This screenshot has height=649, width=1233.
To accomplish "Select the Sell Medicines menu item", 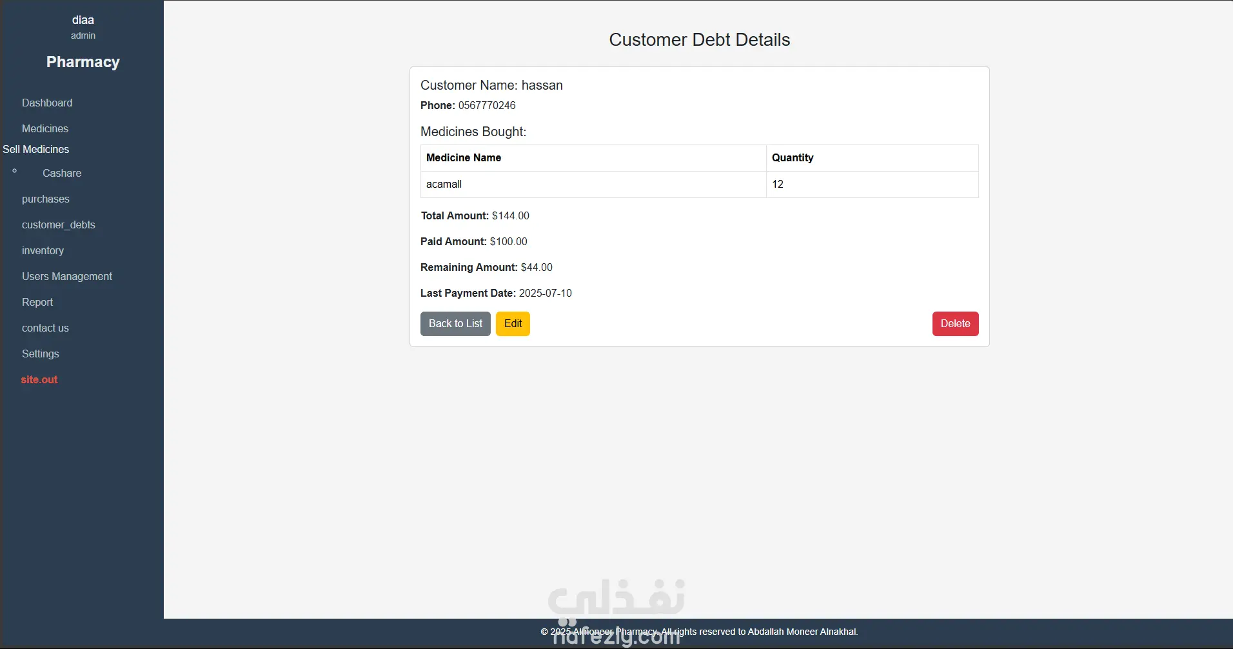I will point(36,149).
